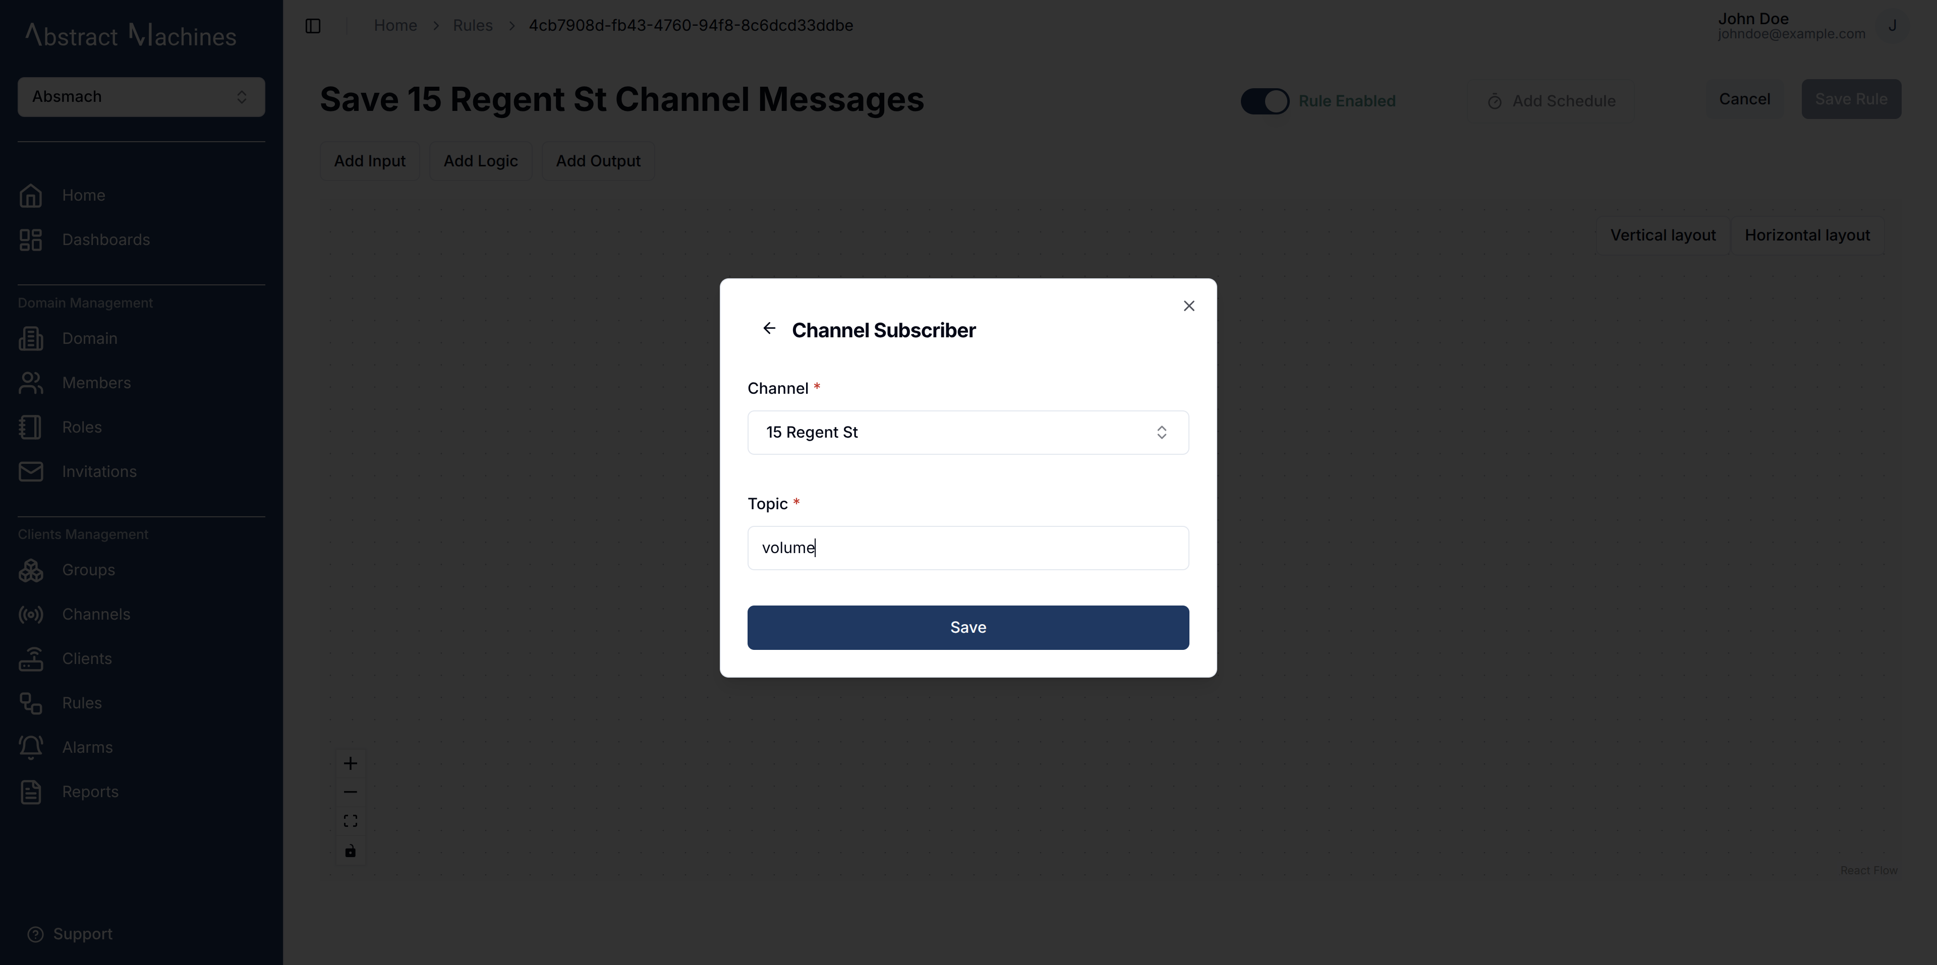
Task: Click the Abstract Machines logo
Action: [131, 35]
